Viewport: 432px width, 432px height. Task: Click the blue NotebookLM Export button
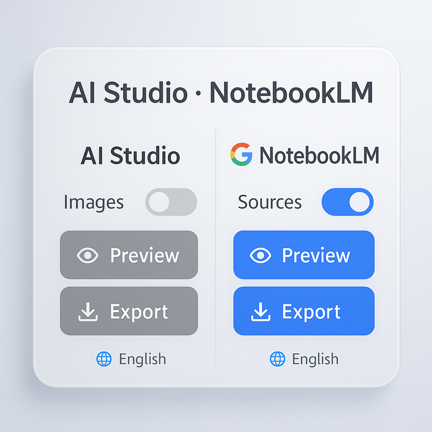coord(304,311)
